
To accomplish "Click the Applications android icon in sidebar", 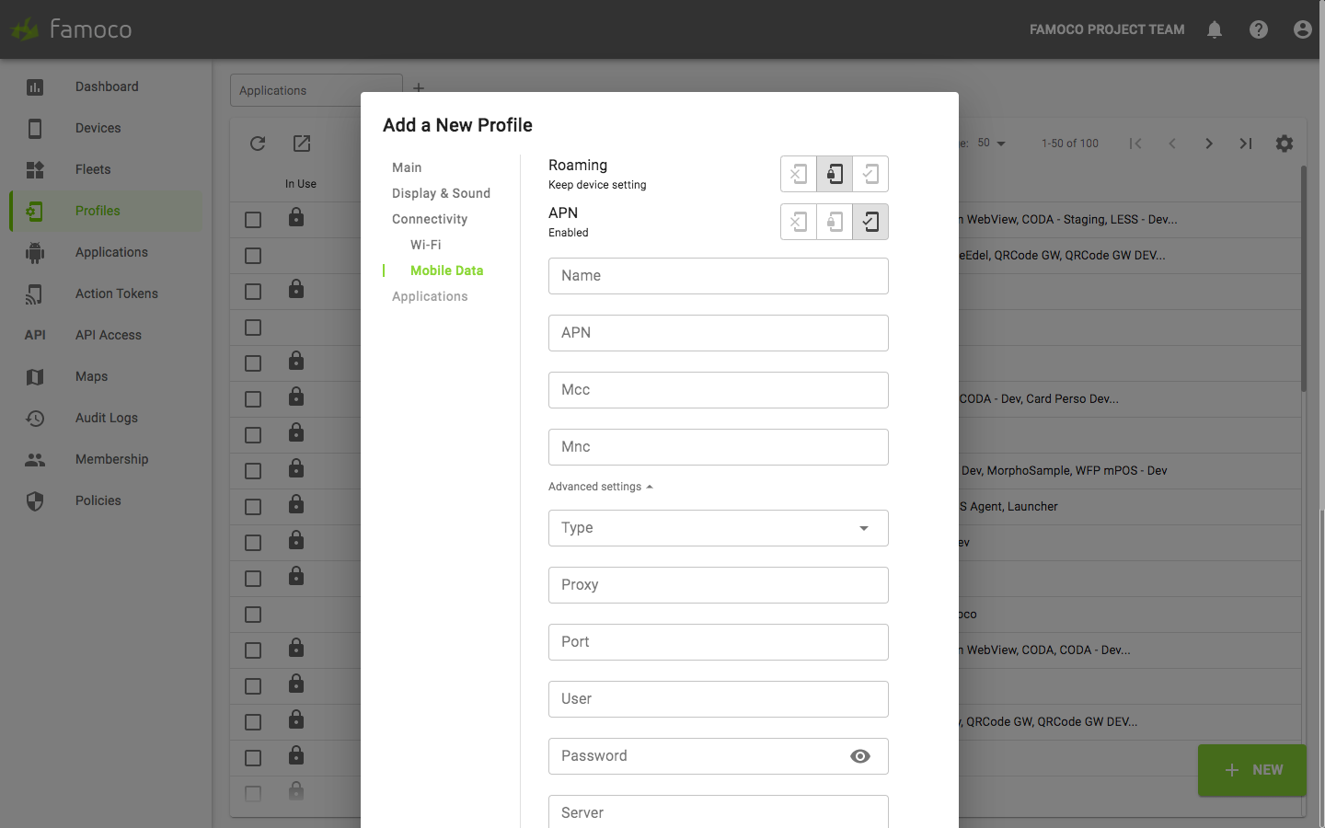I will (x=35, y=253).
